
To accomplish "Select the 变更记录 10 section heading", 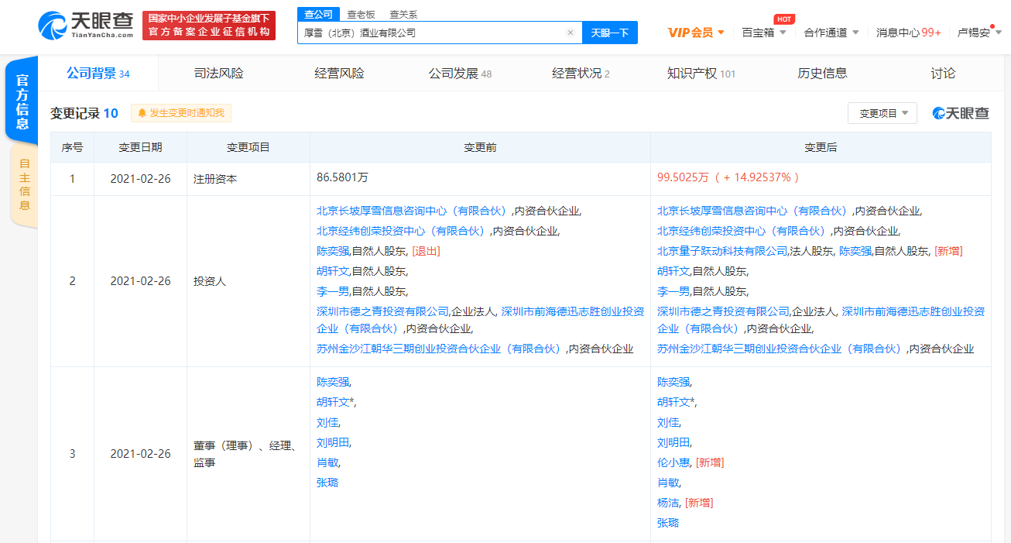I will click(84, 113).
